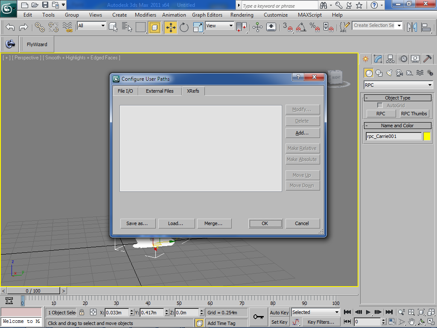
Task: Activate the Select and Move tool
Action: coord(170,27)
